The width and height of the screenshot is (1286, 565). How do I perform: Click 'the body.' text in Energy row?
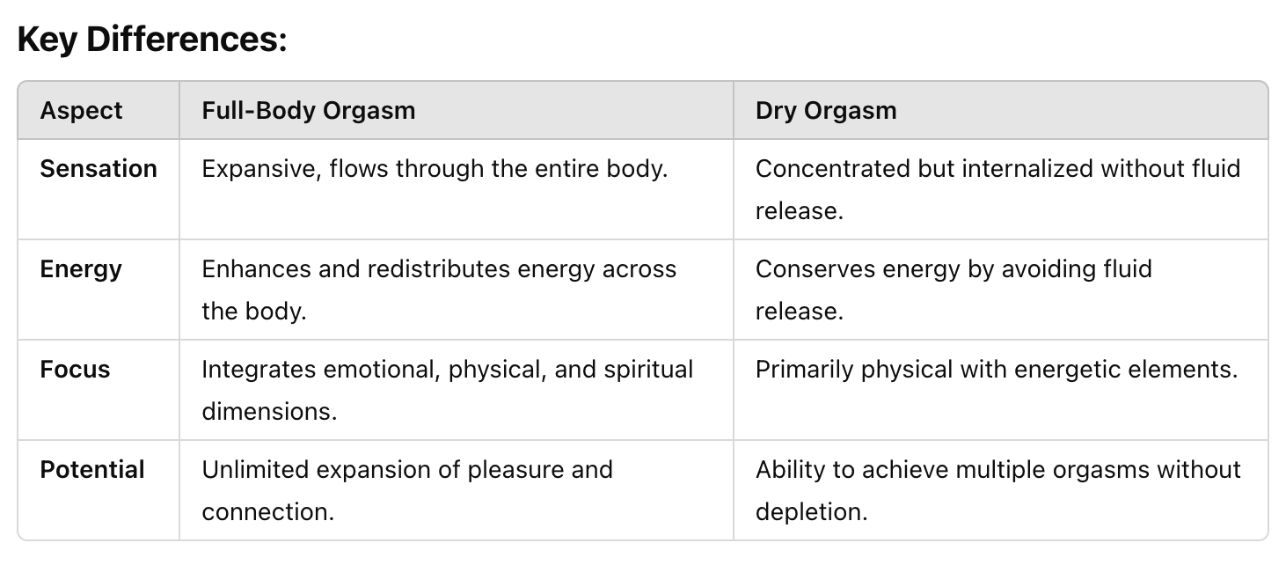[x=254, y=312]
